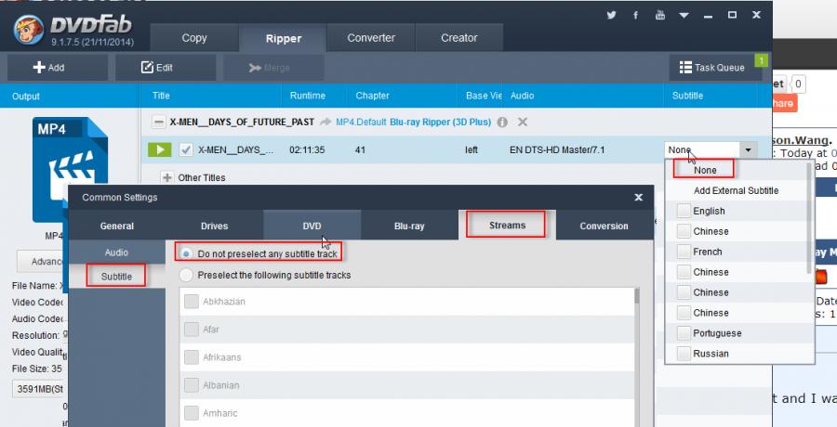
Task: Click the Add button
Action: (57, 68)
